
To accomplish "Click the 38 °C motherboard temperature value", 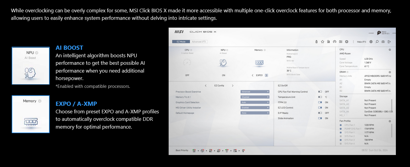I will pyautogui.click(x=289, y=71).
